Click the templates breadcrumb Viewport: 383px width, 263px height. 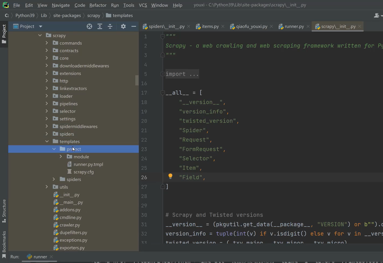[x=119, y=16]
